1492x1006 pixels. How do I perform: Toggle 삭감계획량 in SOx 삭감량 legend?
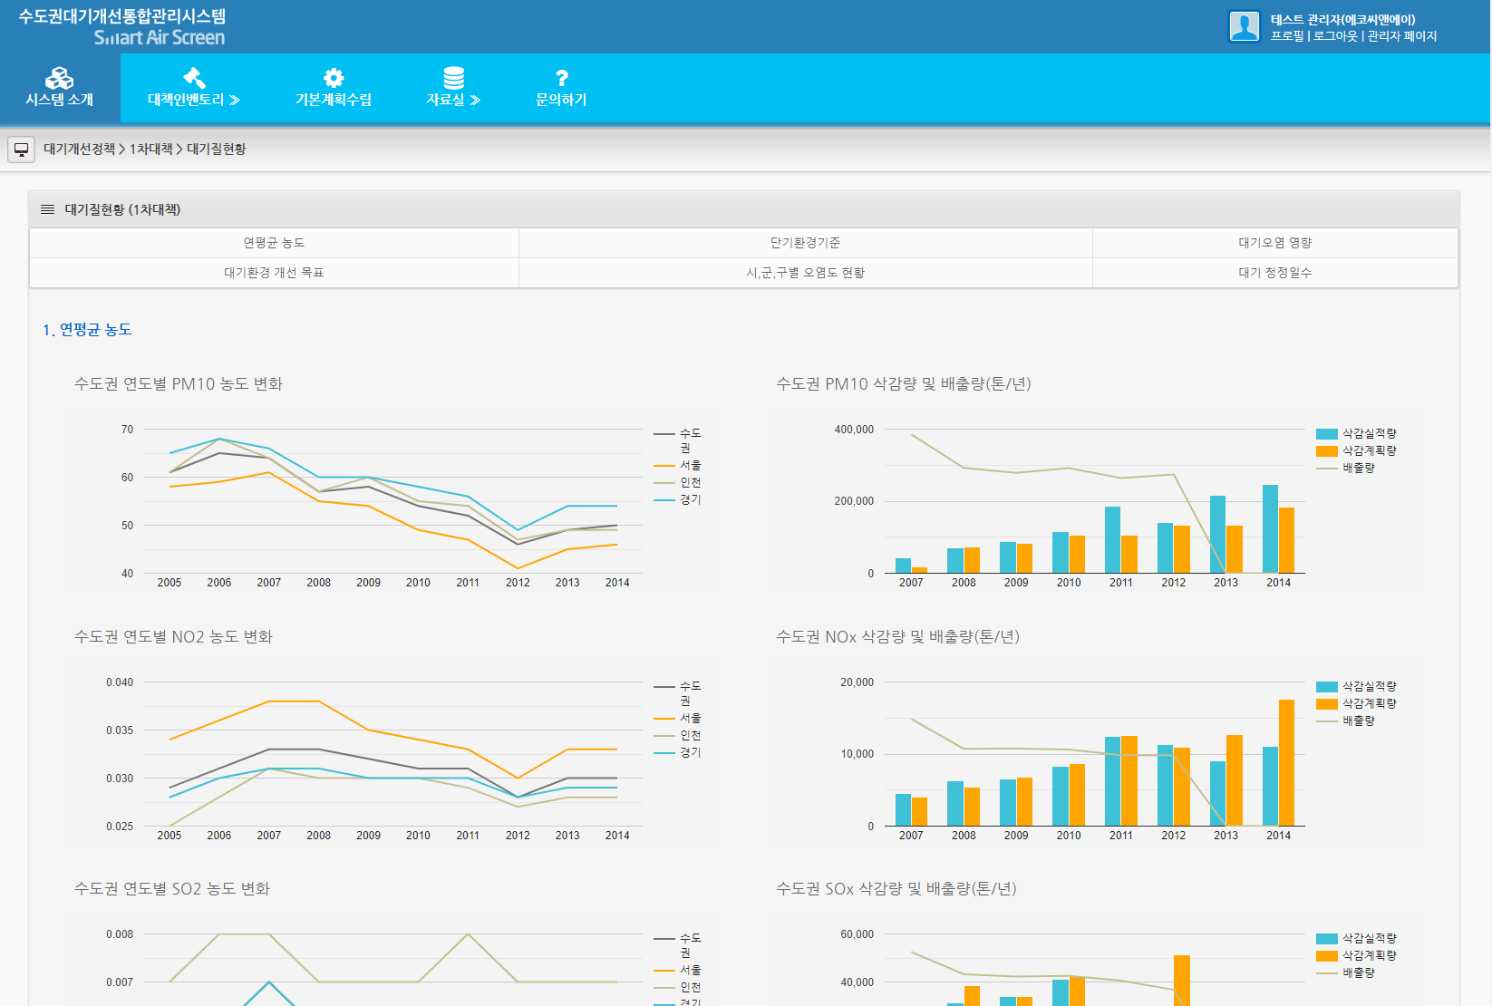point(1356,955)
